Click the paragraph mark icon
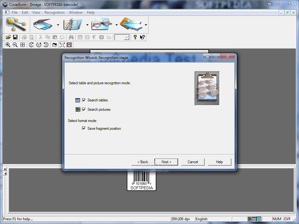This screenshot has width=299, height=224. (94, 37)
